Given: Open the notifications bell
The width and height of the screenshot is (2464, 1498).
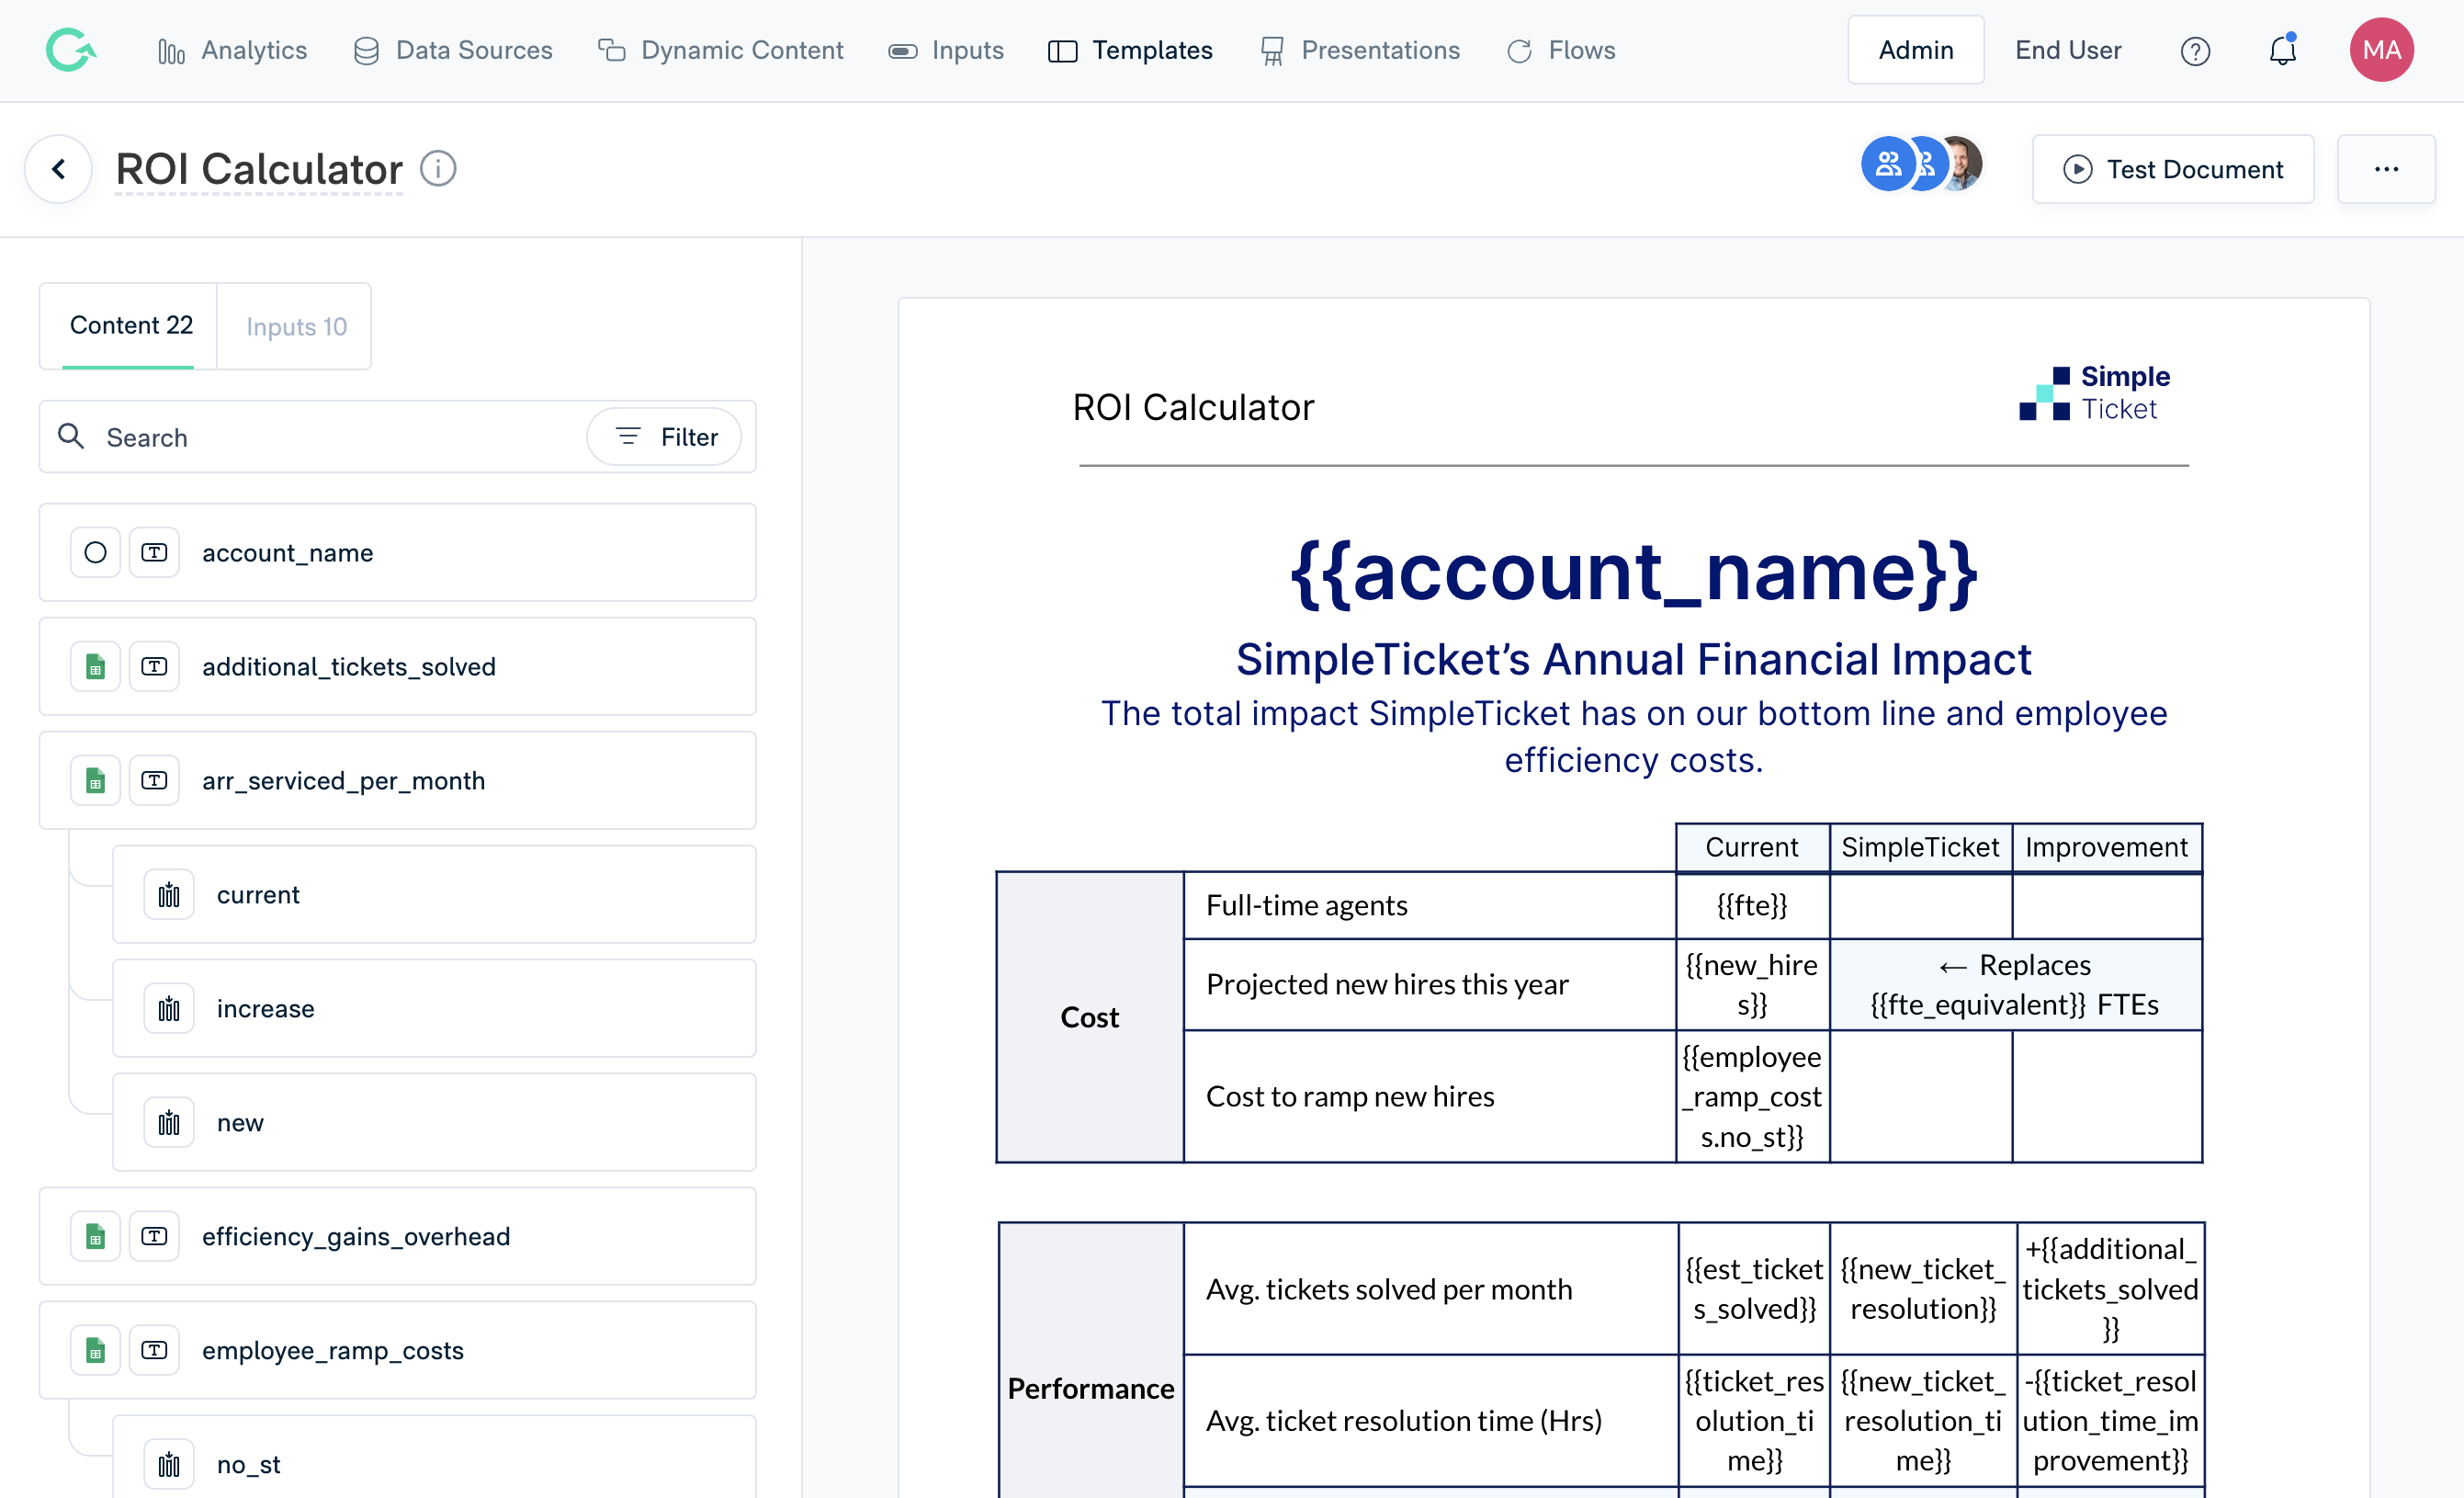Looking at the screenshot, I should [2282, 51].
